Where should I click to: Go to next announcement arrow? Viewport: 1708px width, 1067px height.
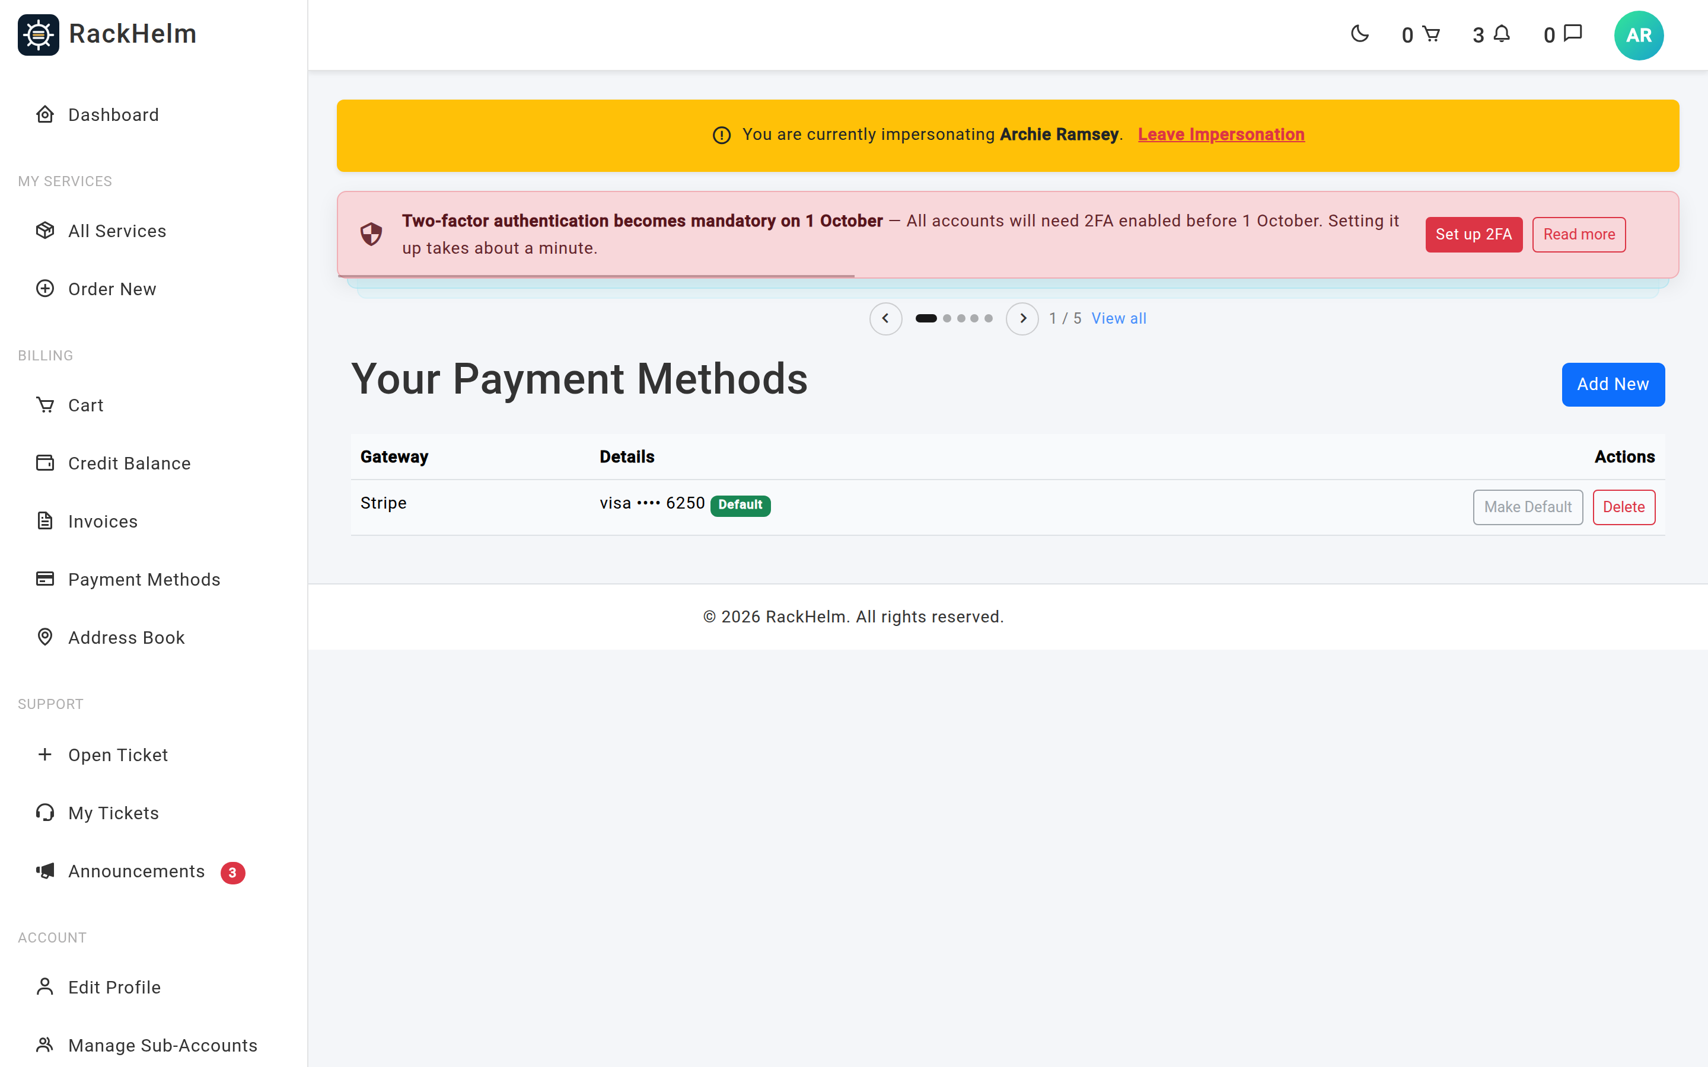[1022, 318]
